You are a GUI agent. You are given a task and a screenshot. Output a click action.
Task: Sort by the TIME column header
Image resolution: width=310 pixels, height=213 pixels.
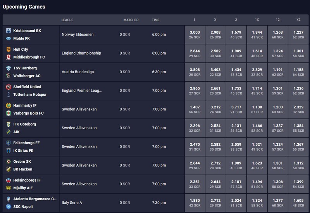pyautogui.click(x=156, y=20)
